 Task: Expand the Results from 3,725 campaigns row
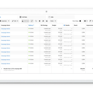2,69
